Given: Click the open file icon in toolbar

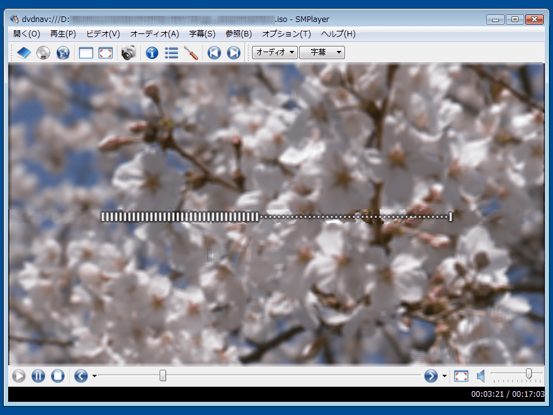Looking at the screenshot, I should [x=23, y=53].
